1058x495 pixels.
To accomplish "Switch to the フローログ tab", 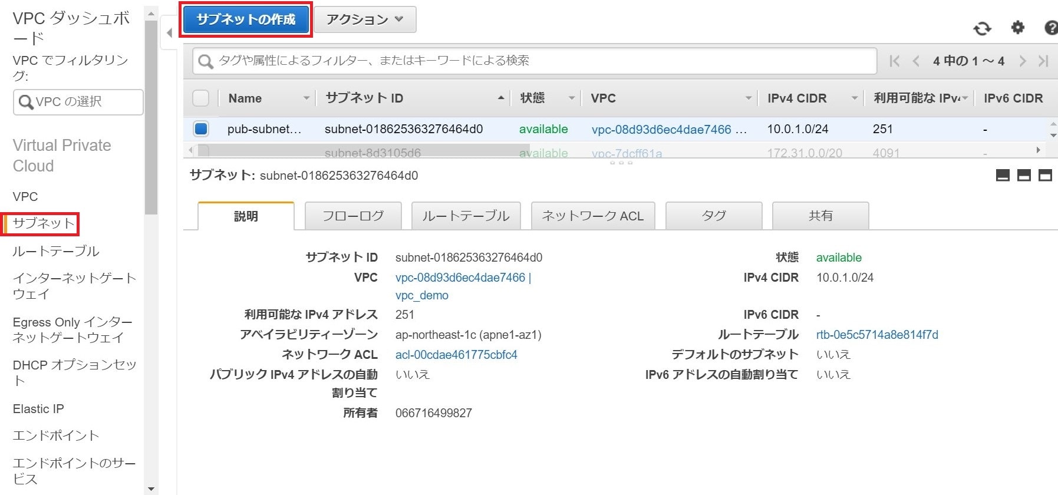I will 353,216.
